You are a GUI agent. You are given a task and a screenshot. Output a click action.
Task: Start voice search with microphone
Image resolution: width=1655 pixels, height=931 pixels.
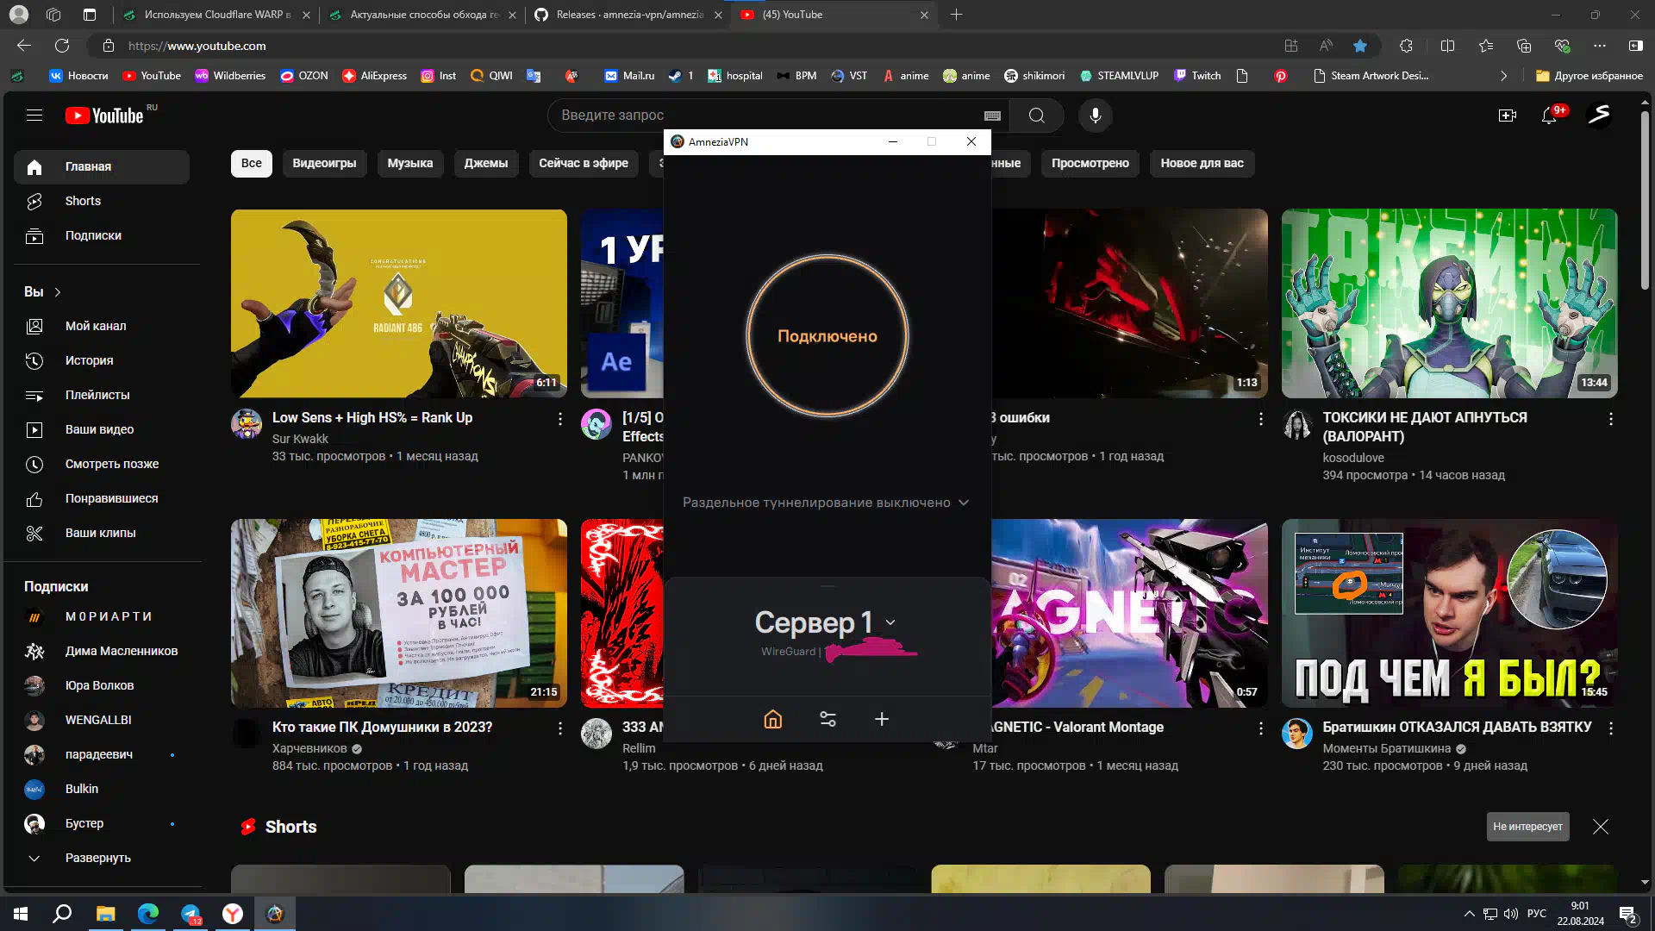[x=1095, y=115]
